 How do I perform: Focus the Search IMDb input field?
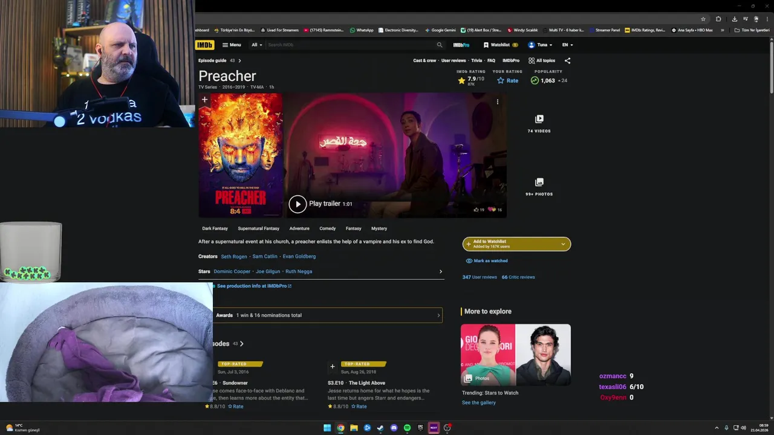[351, 45]
